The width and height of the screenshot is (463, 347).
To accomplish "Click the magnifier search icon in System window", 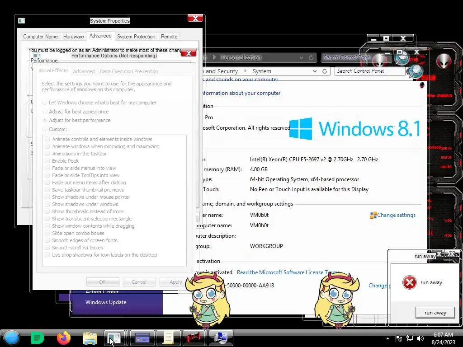I will point(415,71).
